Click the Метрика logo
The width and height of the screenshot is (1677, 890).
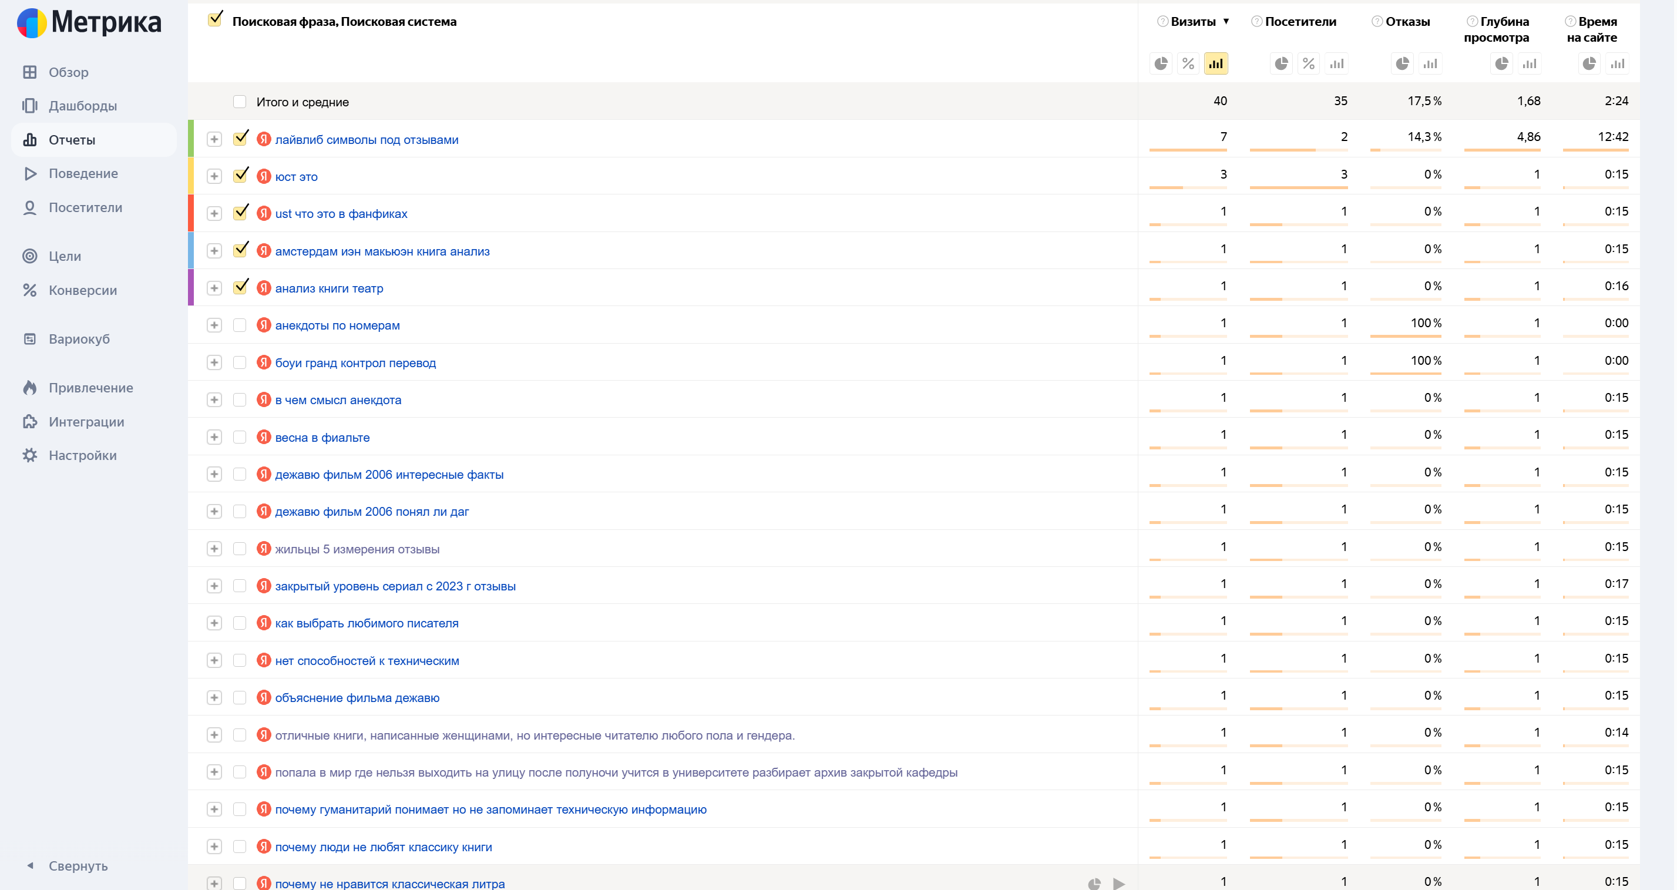pyautogui.click(x=89, y=23)
